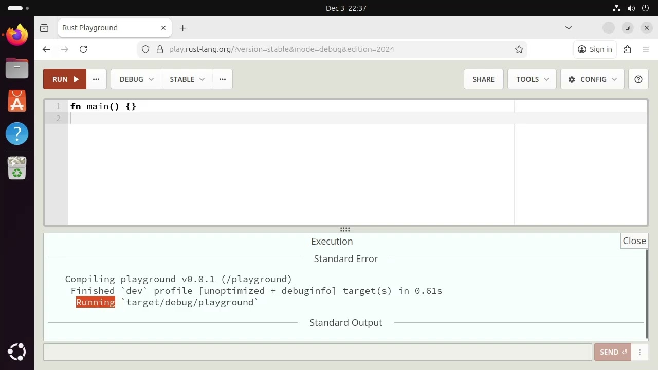Go back to previous page
This screenshot has width=658, height=370.
46,49
